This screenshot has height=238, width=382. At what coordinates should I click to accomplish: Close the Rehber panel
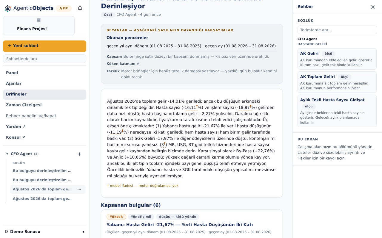point(373,7)
